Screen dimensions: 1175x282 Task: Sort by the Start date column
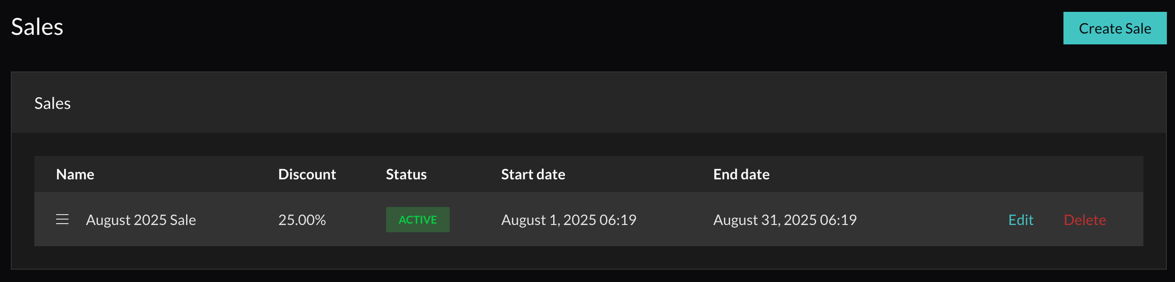(x=533, y=174)
